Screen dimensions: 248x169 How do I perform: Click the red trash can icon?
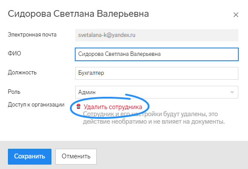point(78,107)
